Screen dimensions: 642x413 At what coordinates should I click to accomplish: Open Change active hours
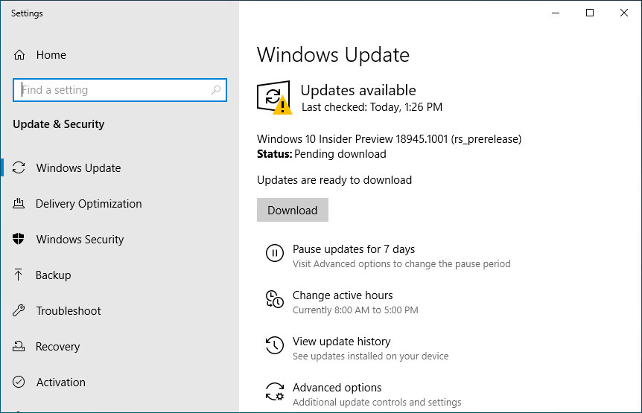tap(343, 295)
